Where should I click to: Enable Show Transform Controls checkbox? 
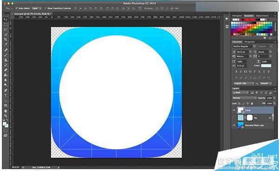click(46, 8)
